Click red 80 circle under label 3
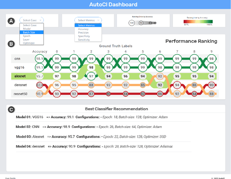 (x=108, y=94)
